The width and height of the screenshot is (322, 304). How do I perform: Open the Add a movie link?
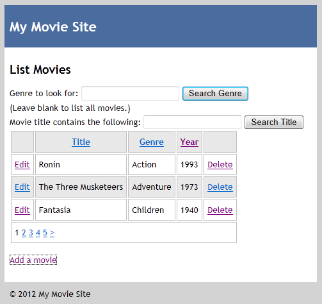33,260
